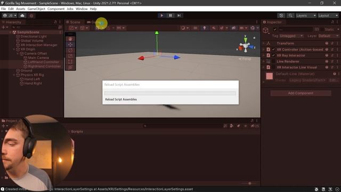Click the scene orientation gizmo
Image resolution: width=341 pixels, height=192 pixels.
(245, 46)
